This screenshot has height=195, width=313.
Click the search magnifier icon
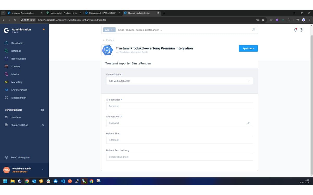254,30
